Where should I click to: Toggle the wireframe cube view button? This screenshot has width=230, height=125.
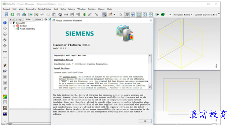(x=127, y=15)
